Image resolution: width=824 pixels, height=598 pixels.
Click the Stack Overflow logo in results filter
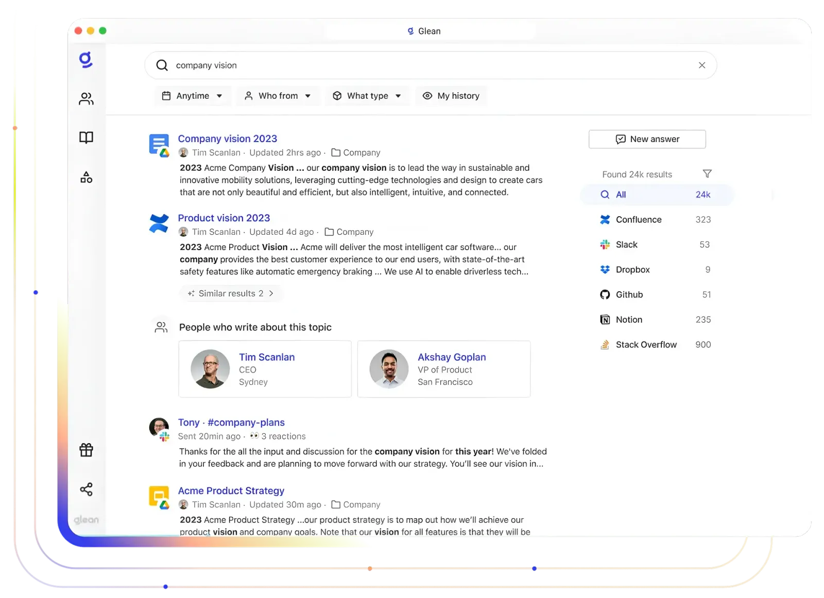(x=605, y=345)
